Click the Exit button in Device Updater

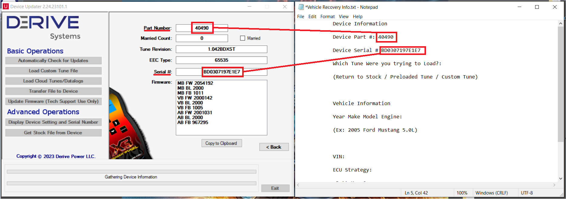(x=275, y=188)
